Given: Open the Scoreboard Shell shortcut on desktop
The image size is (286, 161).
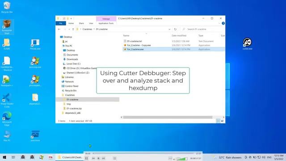Looking at the screenshot, I should [x=7, y=27].
